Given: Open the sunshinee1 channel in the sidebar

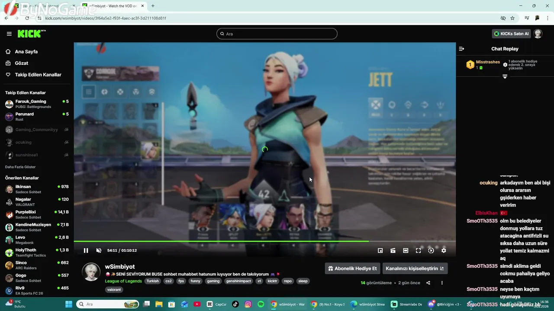Looking at the screenshot, I should [x=37, y=155].
